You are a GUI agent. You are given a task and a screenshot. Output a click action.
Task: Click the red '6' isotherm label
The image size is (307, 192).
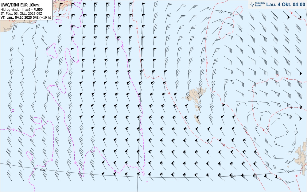[297, 176]
